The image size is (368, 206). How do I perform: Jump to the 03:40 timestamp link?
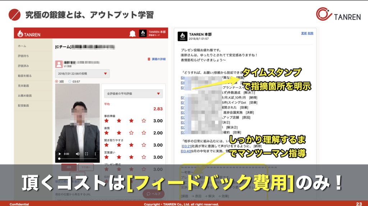tap(186, 151)
